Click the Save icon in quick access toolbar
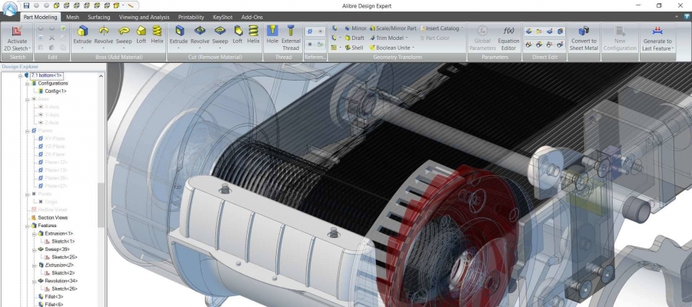Screen dimensions: 692x307 coord(26,5)
